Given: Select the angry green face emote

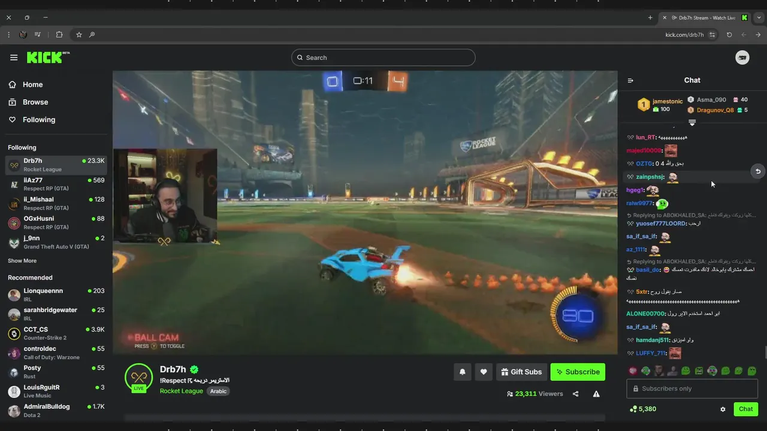Looking at the screenshot, I should click(x=699, y=371).
